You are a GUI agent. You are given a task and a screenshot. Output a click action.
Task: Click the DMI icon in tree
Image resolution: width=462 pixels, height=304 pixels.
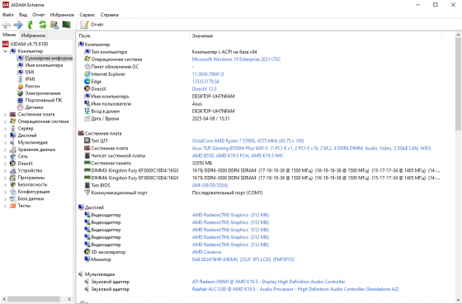pyautogui.click(x=20, y=73)
